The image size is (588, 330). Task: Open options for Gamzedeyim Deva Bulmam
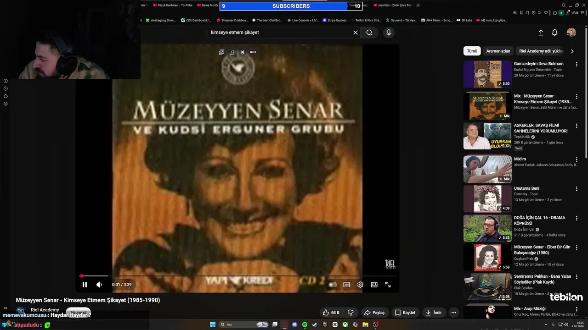pos(577,64)
